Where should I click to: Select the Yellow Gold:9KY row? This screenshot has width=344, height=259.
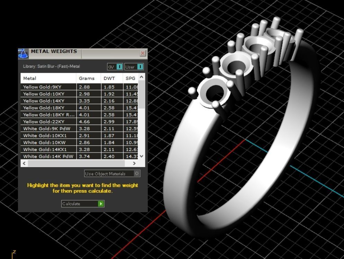click(x=79, y=87)
